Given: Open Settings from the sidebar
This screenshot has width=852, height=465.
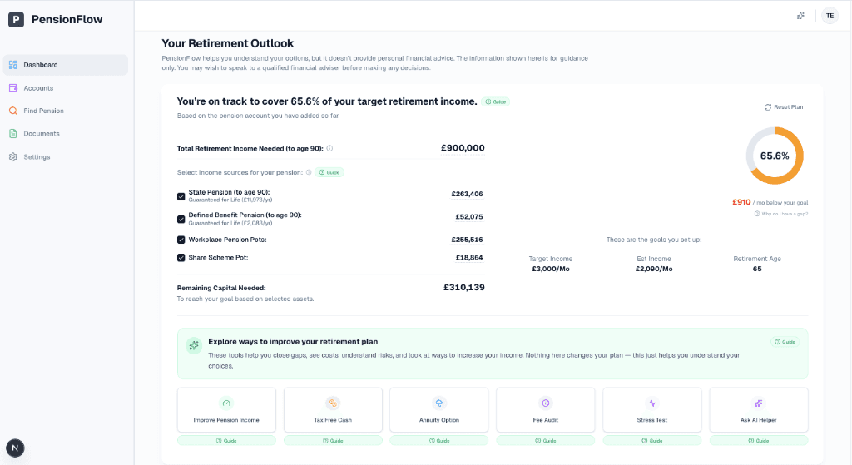Looking at the screenshot, I should coord(66,157).
